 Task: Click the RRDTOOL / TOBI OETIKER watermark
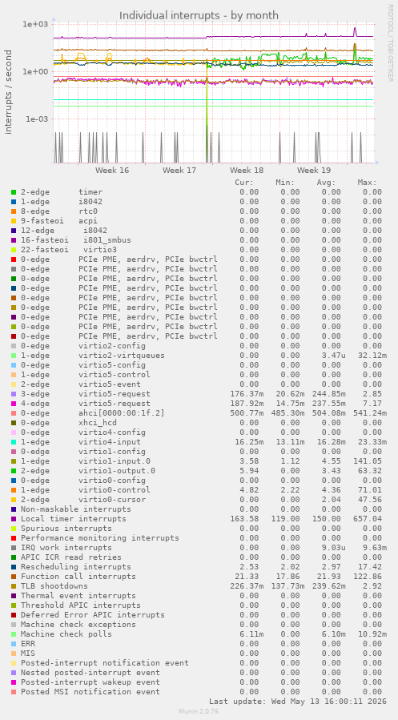point(390,43)
